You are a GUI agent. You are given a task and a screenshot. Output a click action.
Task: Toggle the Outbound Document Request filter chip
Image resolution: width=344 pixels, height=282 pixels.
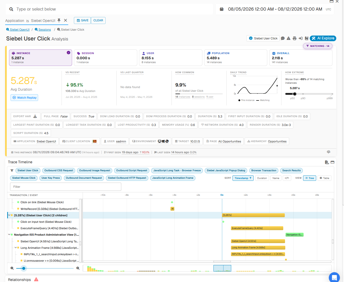click(x=84, y=178)
